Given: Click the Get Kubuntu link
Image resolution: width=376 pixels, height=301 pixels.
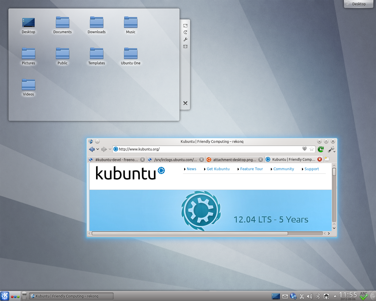Looking at the screenshot, I should click(x=218, y=169).
